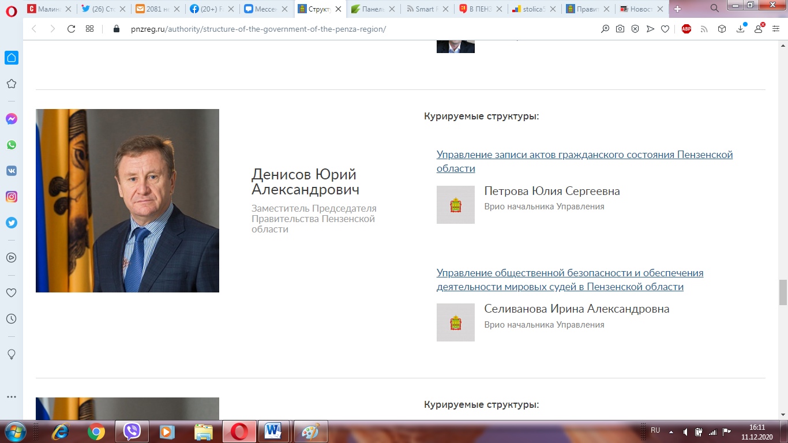Click the Adblock Plus extension icon
This screenshot has height=443, width=788.
click(x=686, y=29)
